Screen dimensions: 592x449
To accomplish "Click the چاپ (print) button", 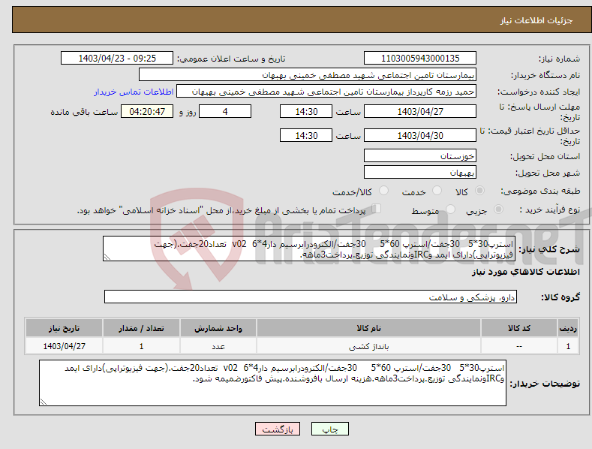I will tap(330, 429).
